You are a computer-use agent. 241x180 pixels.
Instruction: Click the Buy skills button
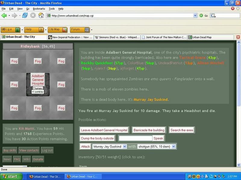10,150
